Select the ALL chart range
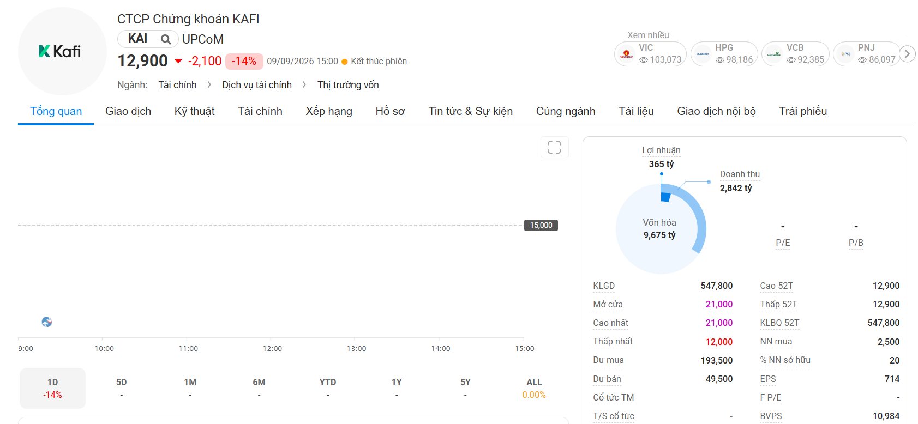 point(534,388)
